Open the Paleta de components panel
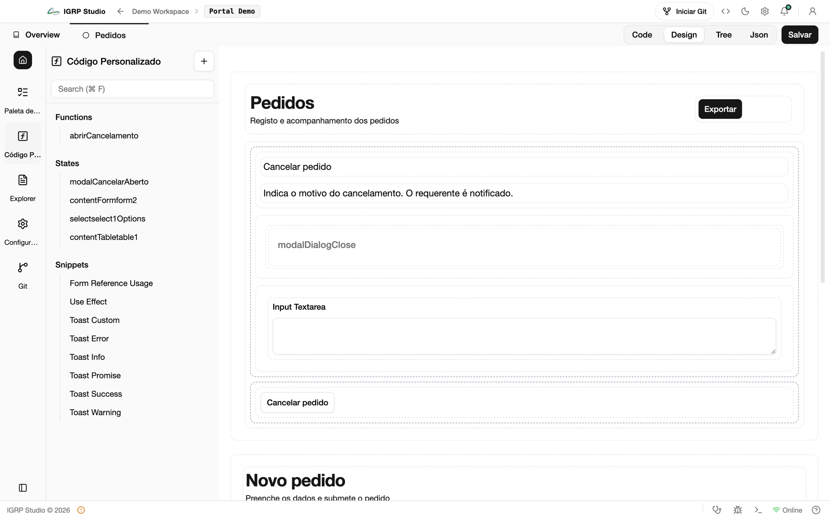The width and height of the screenshot is (830, 519). (x=23, y=100)
